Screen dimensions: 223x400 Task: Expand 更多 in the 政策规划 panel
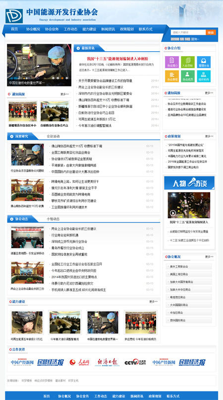[209, 136]
